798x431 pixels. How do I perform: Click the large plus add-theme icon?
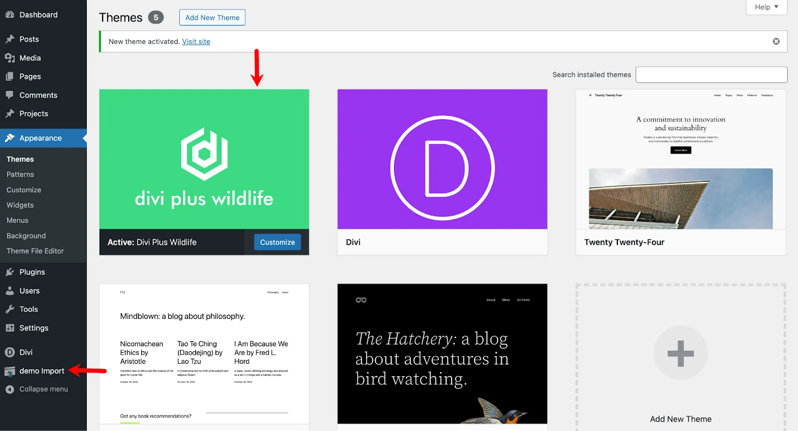[x=681, y=353]
